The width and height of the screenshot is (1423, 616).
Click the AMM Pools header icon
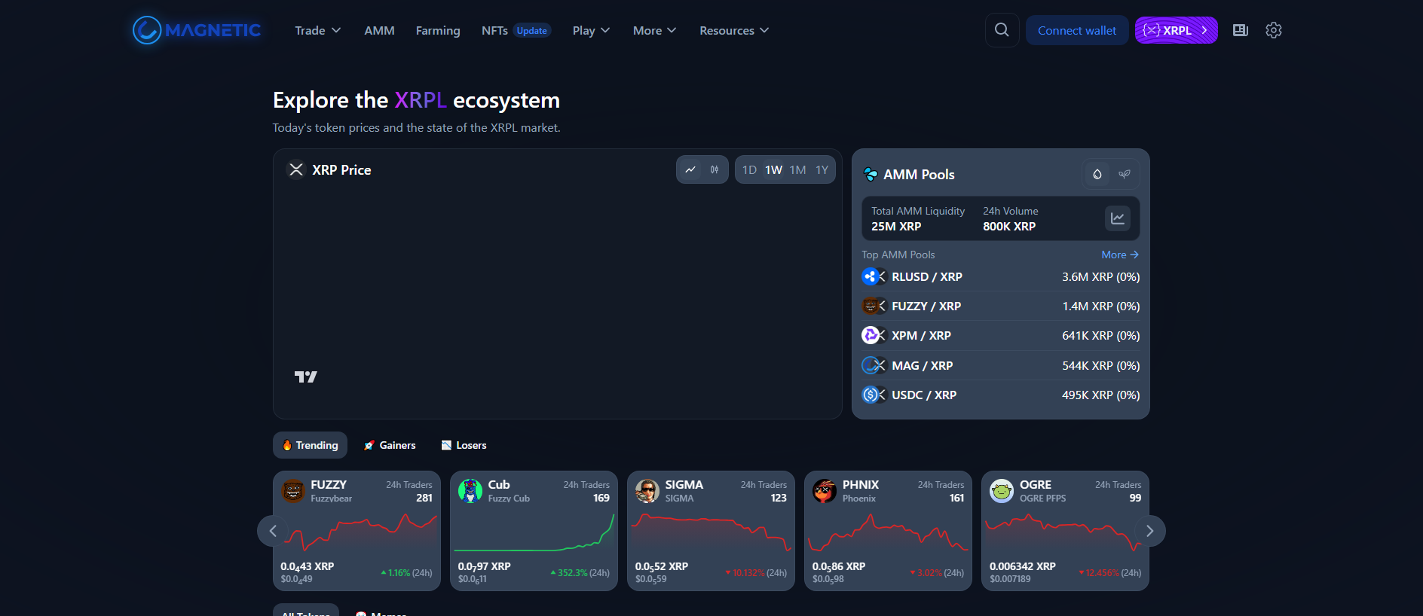[871, 175]
